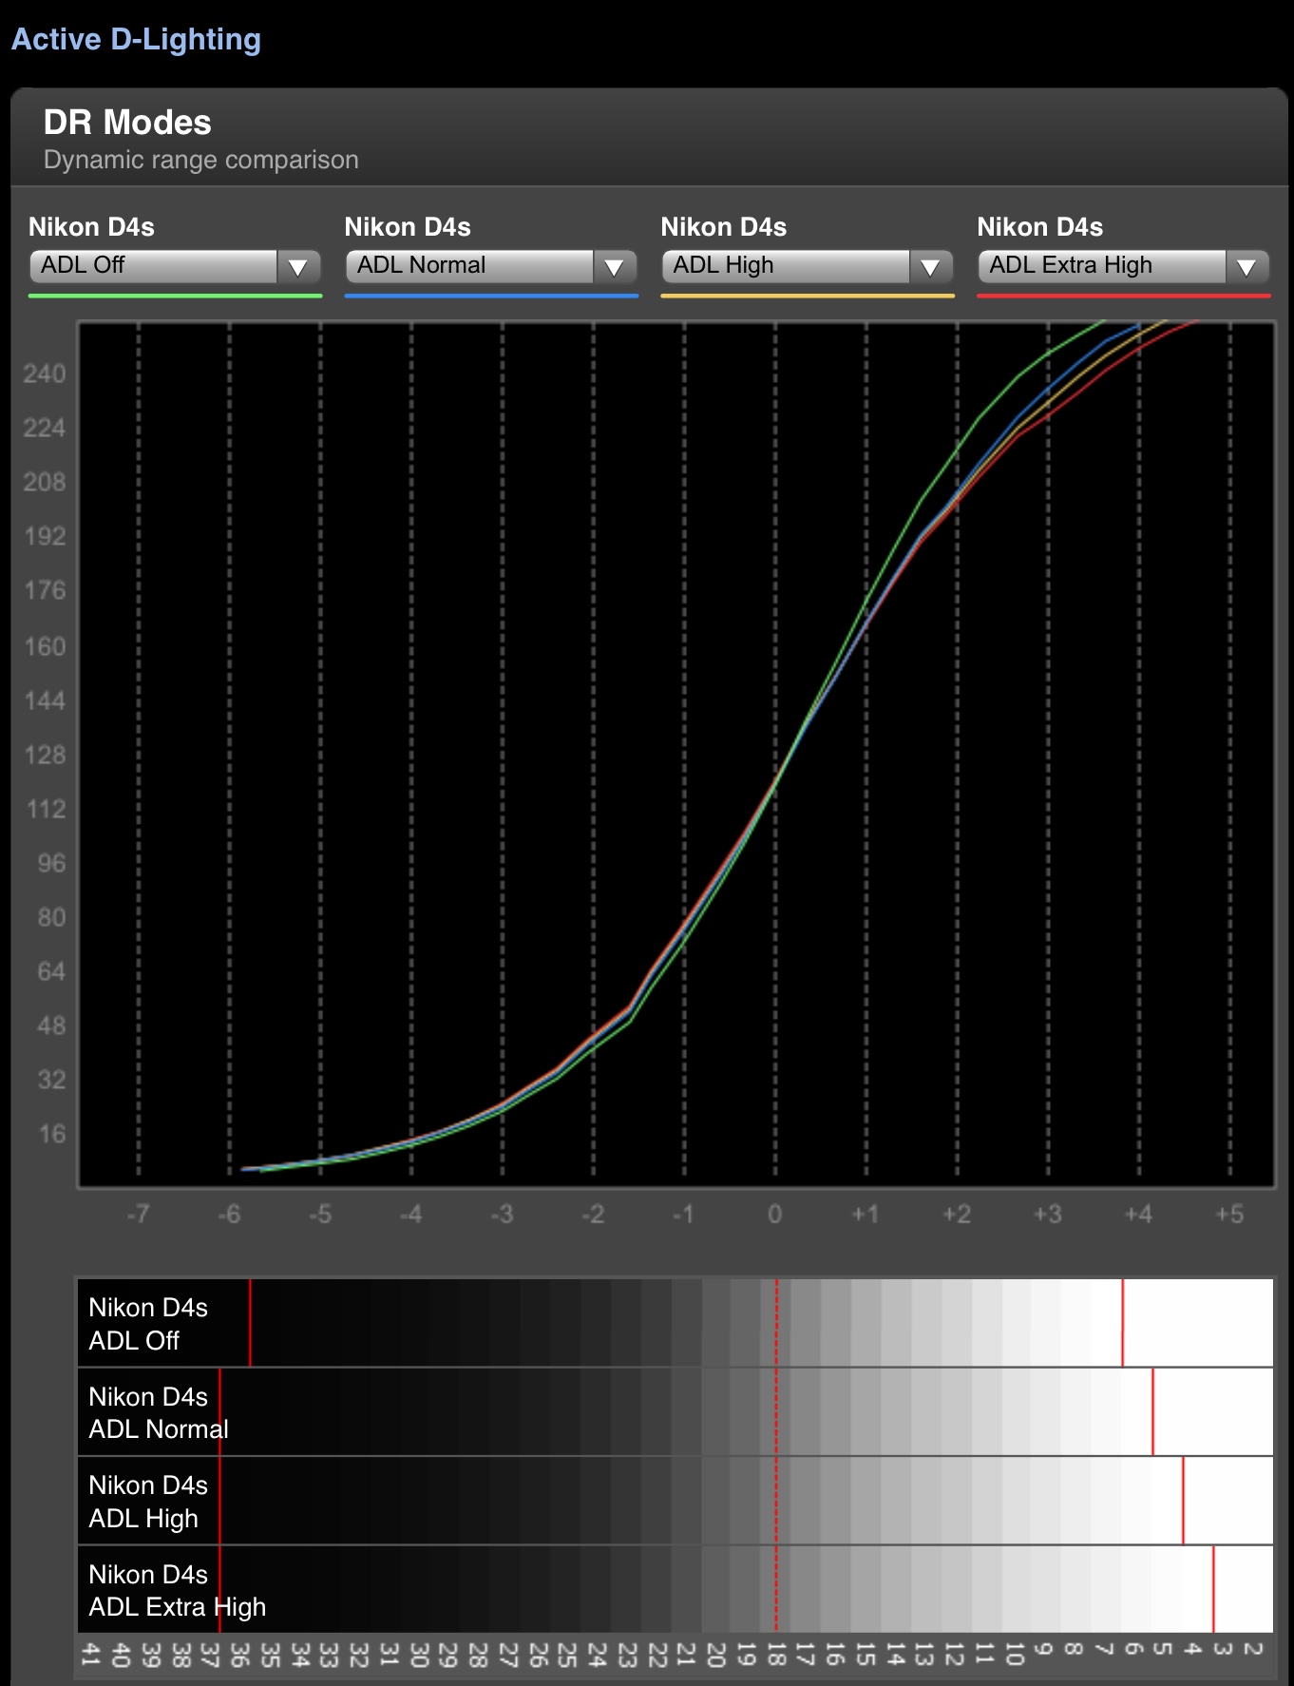Click the arrow on ADL Extra High dropdown
The height and width of the screenshot is (1686, 1294).
pos(1246,267)
